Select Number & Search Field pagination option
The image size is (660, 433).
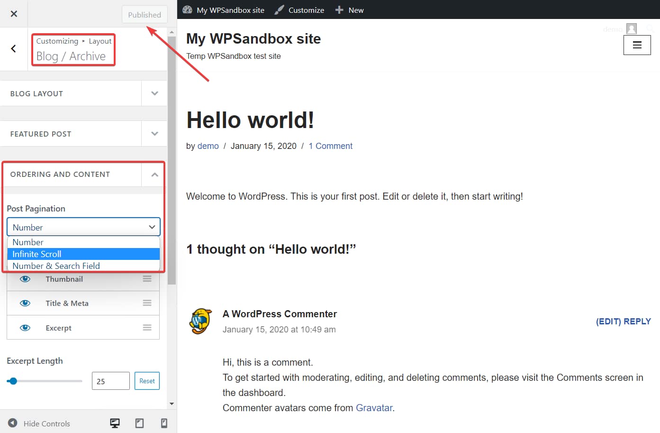click(56, 266)
